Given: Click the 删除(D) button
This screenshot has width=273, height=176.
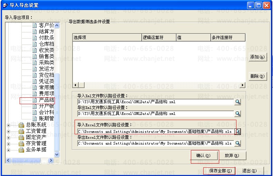Looking at the screenshot, I should (257, 76).
